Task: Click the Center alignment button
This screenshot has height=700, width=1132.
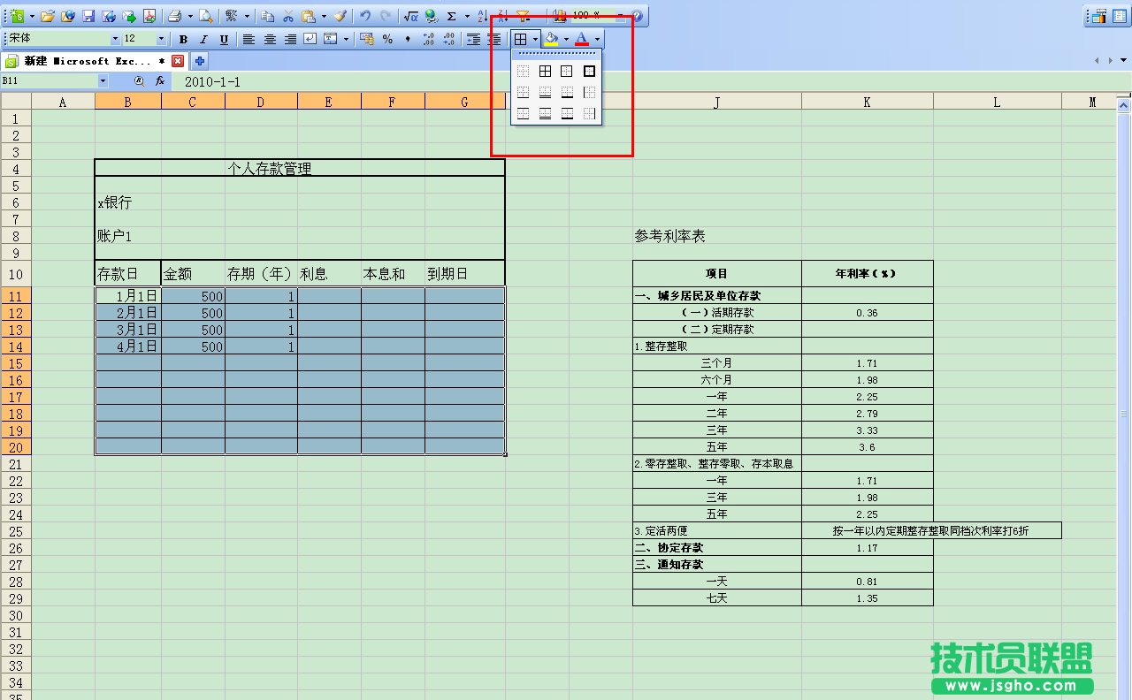Action: coord(268,38)
